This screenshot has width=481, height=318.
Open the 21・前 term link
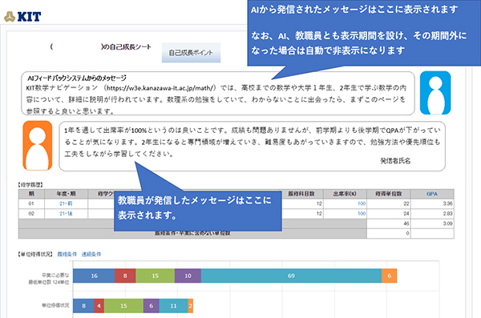pyautogui.click(x=66, y=203)
